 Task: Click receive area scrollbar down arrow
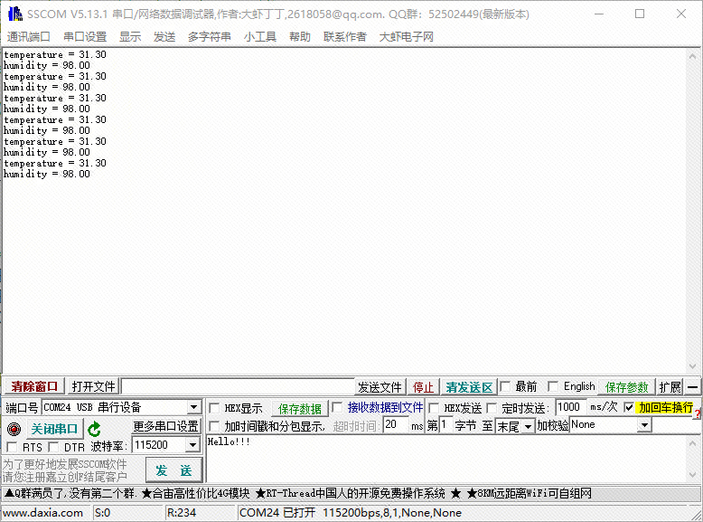point(692,366)
